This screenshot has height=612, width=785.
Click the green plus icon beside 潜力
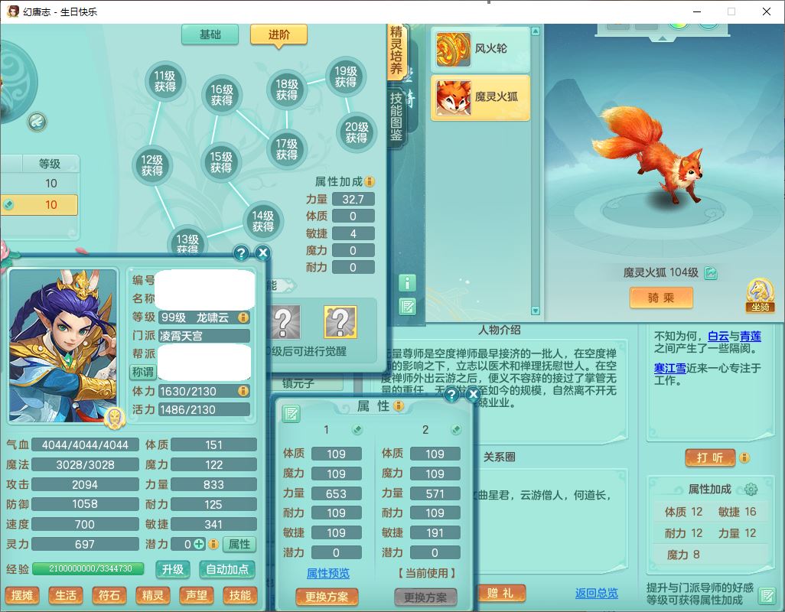click(x=199, y=545)
